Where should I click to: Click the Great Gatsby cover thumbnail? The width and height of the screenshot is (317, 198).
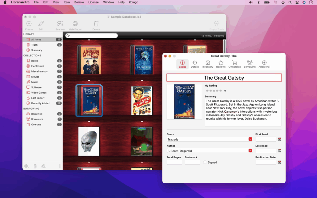(x=184, y=101)
